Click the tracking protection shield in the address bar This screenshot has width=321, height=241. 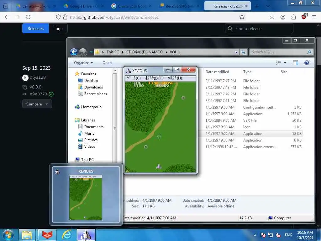point(58,17)
